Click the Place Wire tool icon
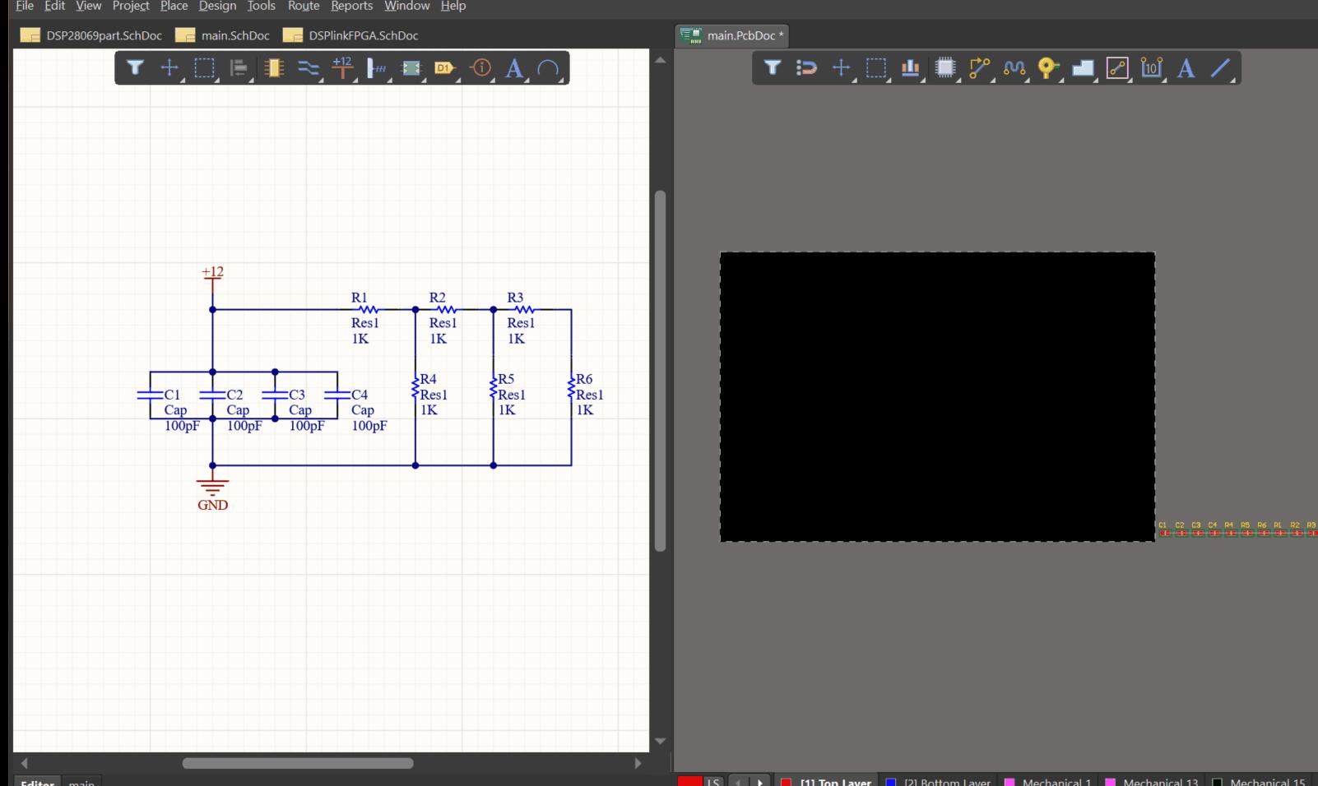1318x786 pixels. (x=308, y=68)
